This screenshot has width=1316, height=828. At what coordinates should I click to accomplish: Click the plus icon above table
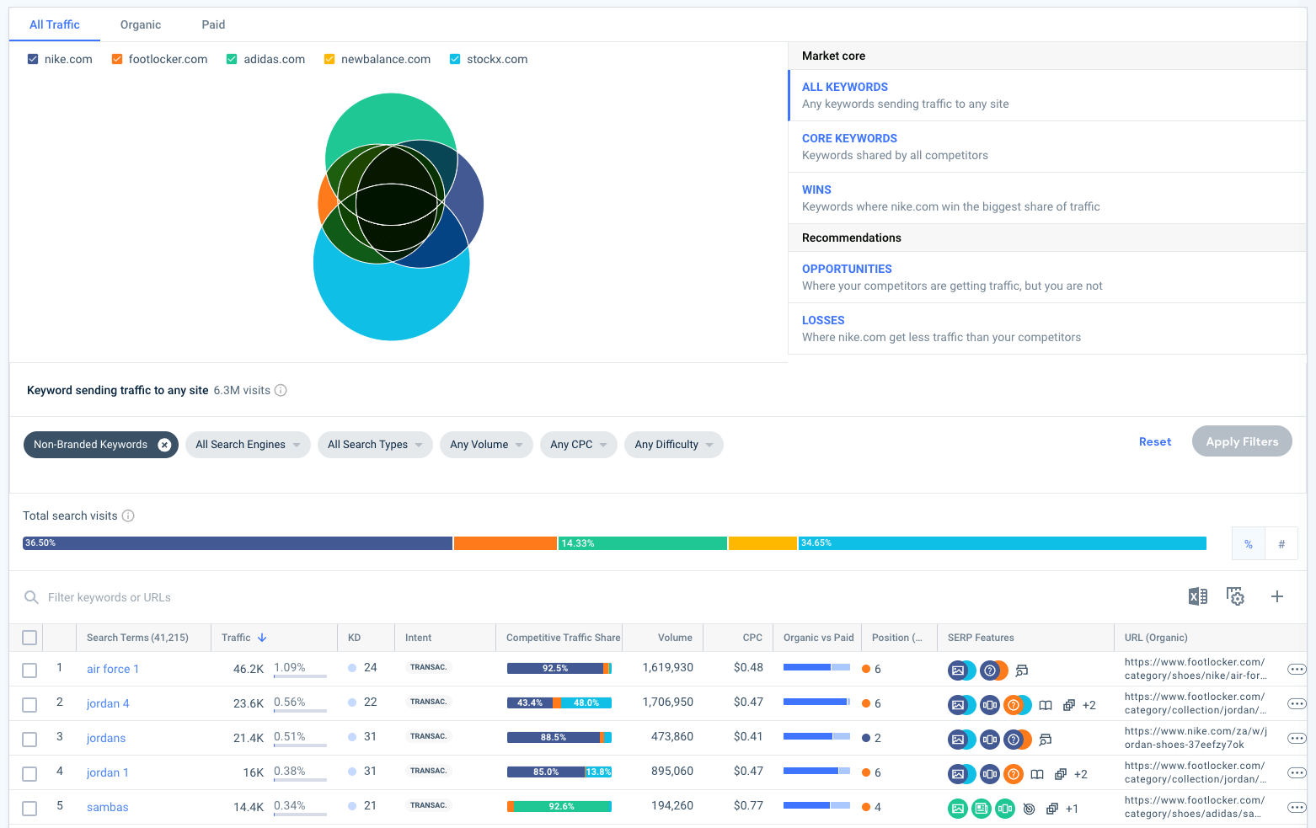click(x=1276, y=596)
